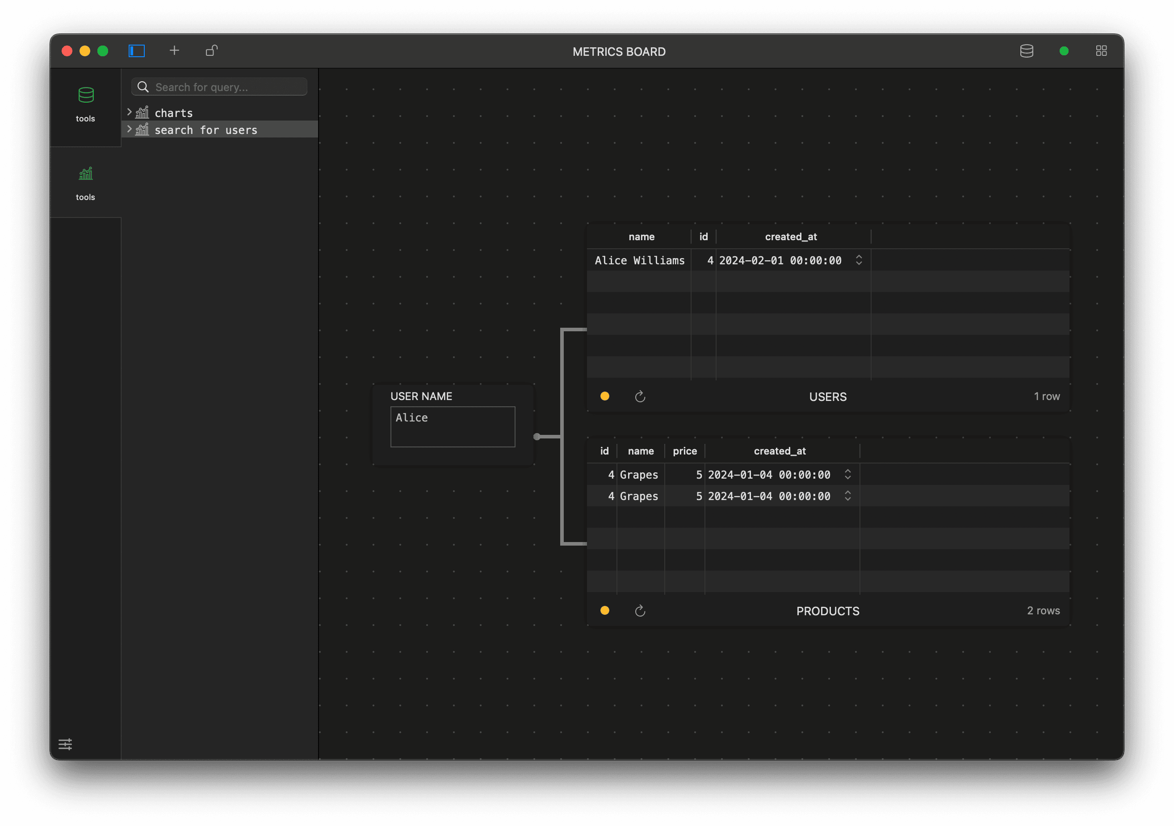This screenshot has width=1174, height=826.
Task: Click PRODUCTS created_at column header
Action: [780, 451]
